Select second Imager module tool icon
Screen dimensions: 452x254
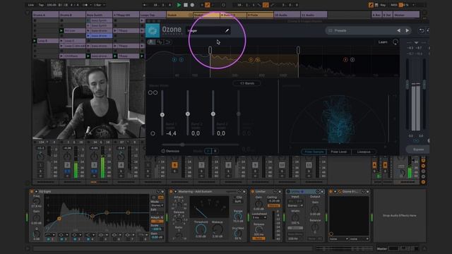pyautogui.click(x=160, y=42)
